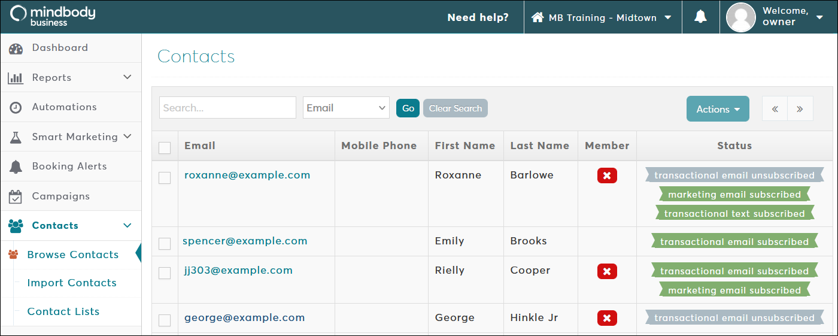Click Roxanne's transactional email unsubscribed tag
The image size is (838, 336).
point(734,175)
